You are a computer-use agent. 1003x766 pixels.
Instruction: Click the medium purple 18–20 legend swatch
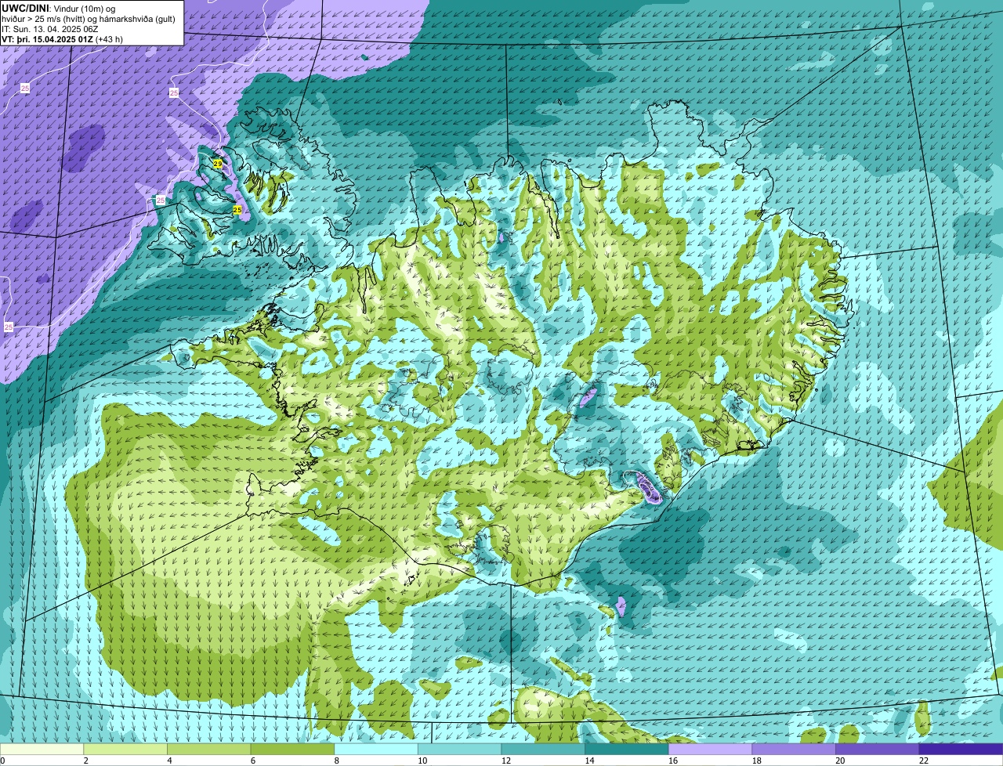pyautogui.click(x=794, y=749)
